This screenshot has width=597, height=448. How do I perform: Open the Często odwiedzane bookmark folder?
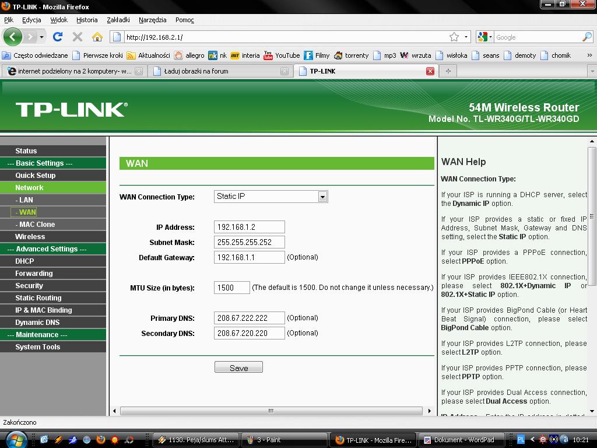pos(35,55)
